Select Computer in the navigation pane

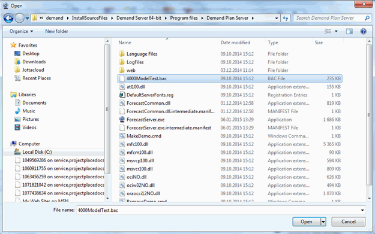[29, 144]
